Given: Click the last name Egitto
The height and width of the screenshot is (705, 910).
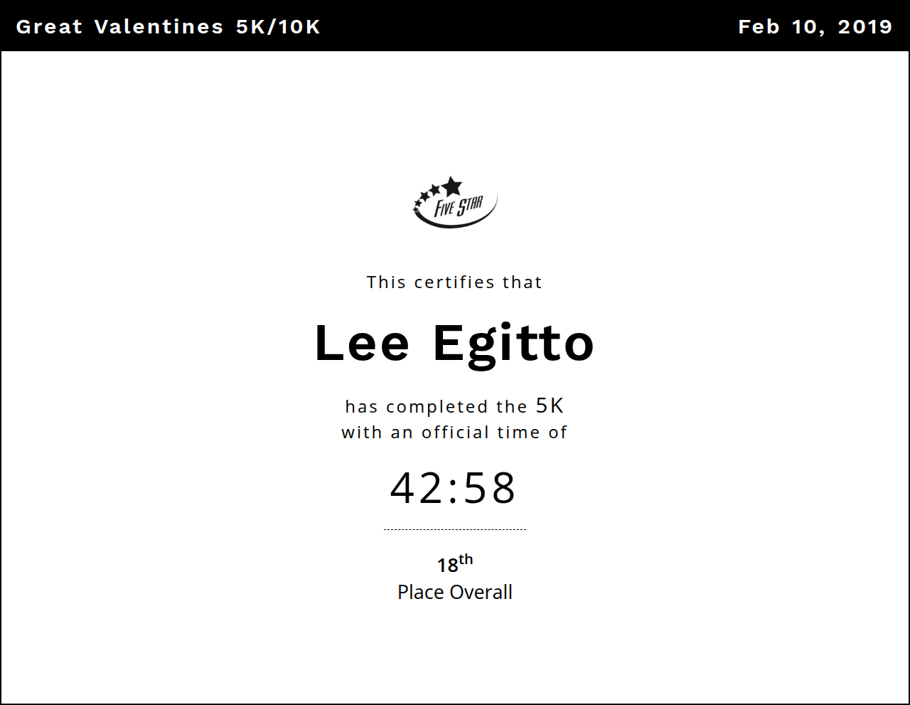Looking at the screenshot, I should pos(513,343).
